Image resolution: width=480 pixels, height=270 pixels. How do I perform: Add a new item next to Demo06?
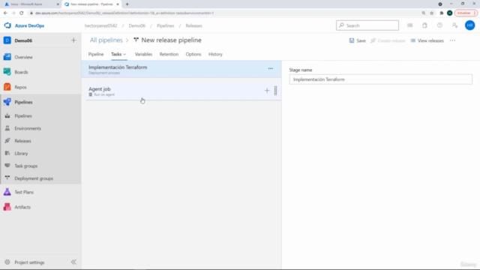73,40
